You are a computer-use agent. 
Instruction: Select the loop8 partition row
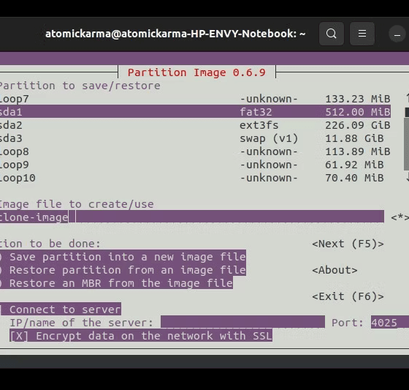(195, 151)
